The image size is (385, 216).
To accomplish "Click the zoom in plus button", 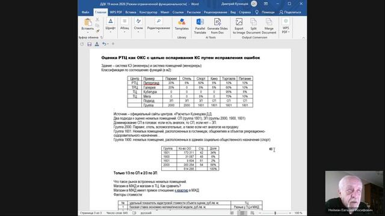I will 290,213.
